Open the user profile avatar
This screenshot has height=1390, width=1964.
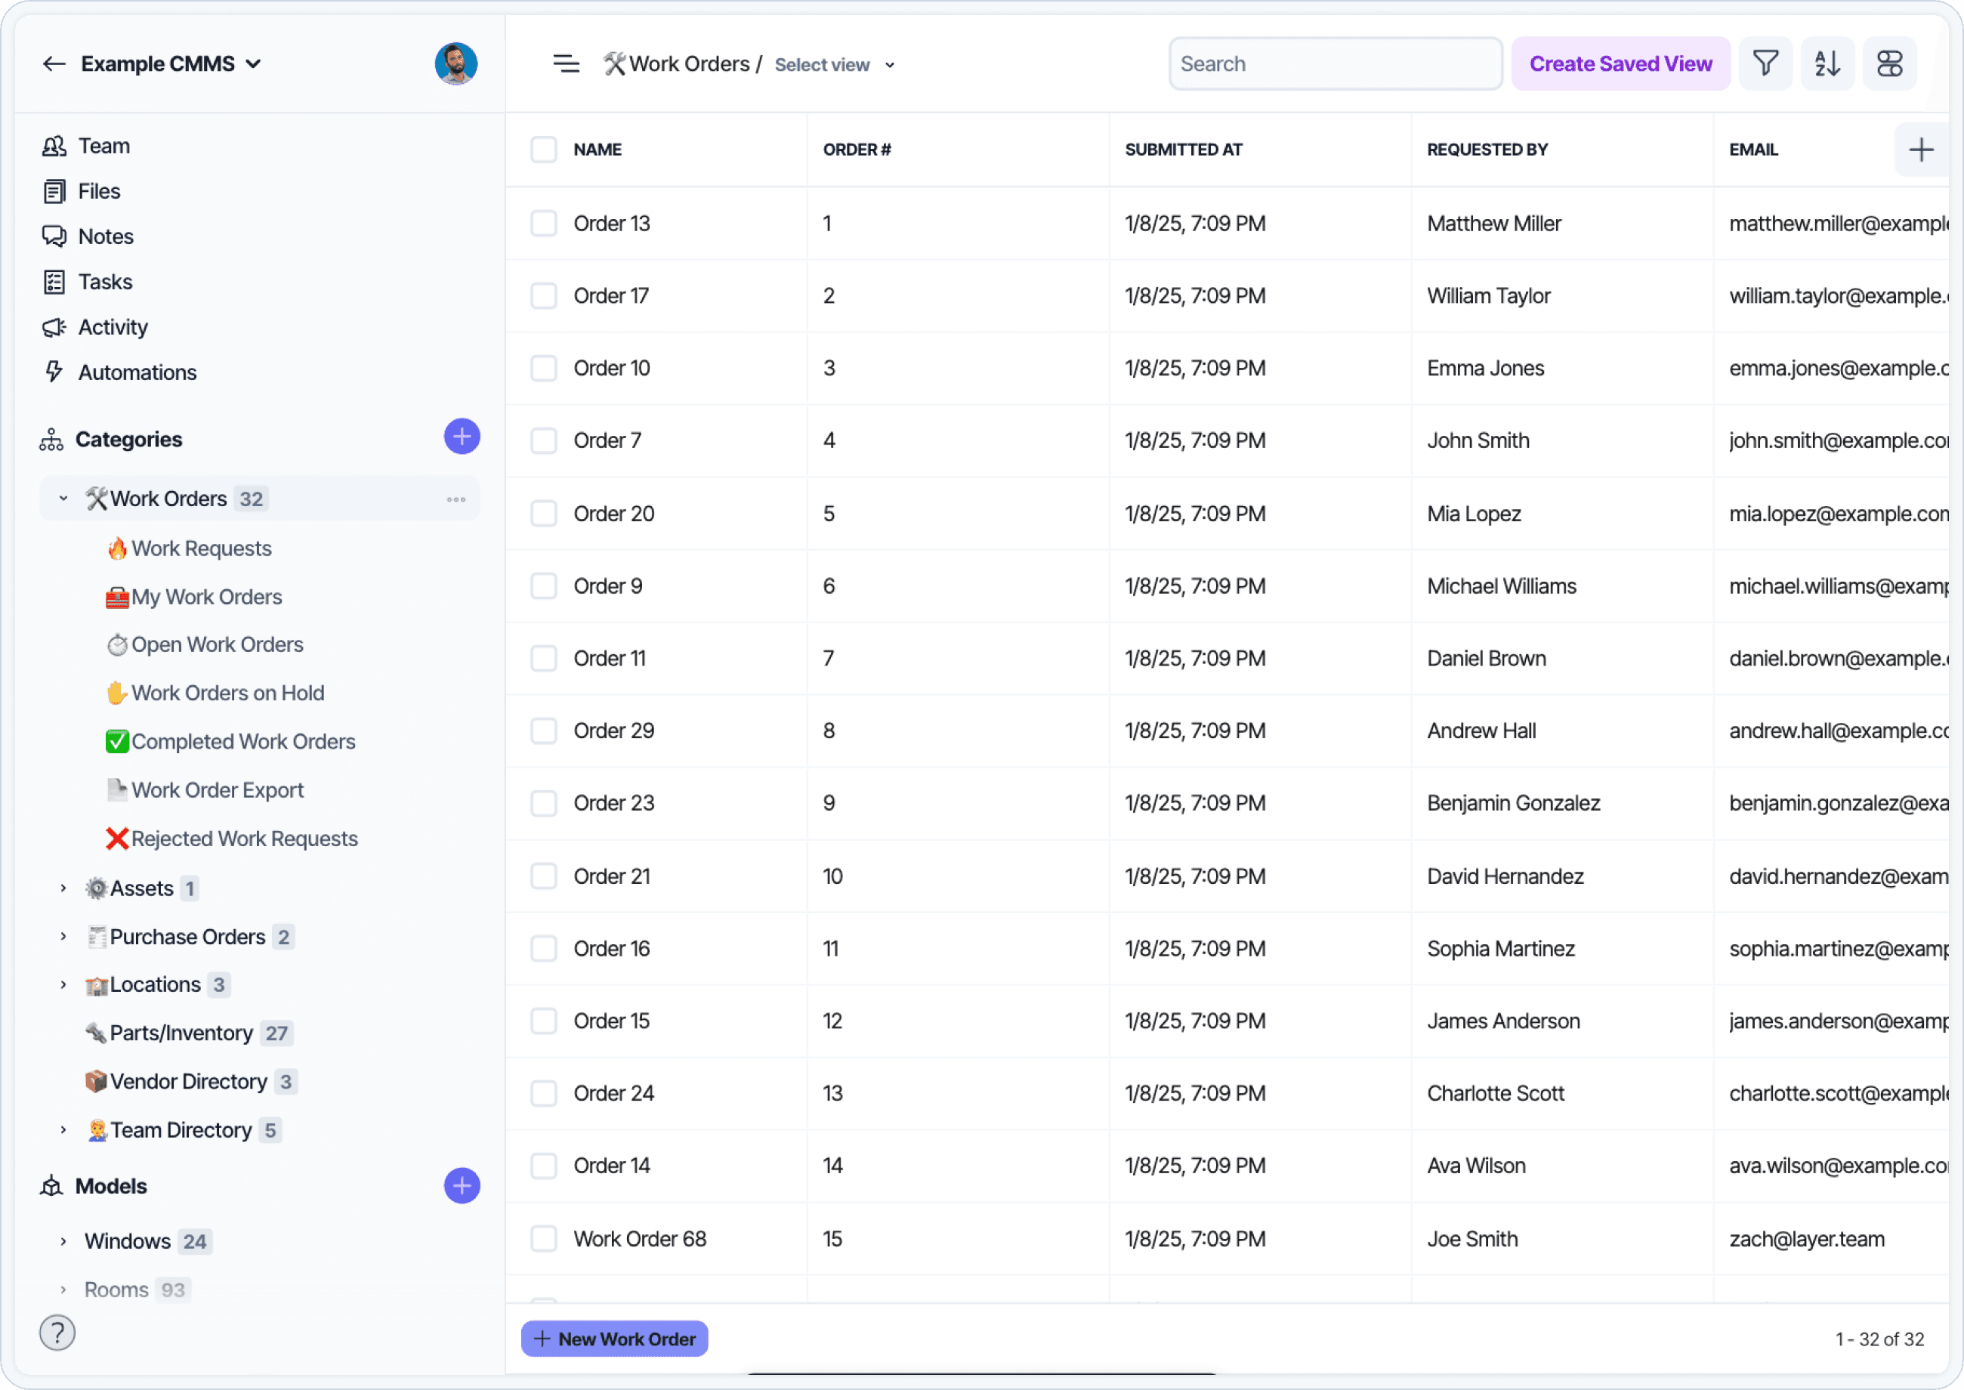coord(455,64)
